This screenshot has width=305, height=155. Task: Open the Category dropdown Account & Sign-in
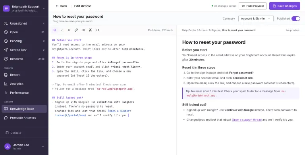coord(256,19)
